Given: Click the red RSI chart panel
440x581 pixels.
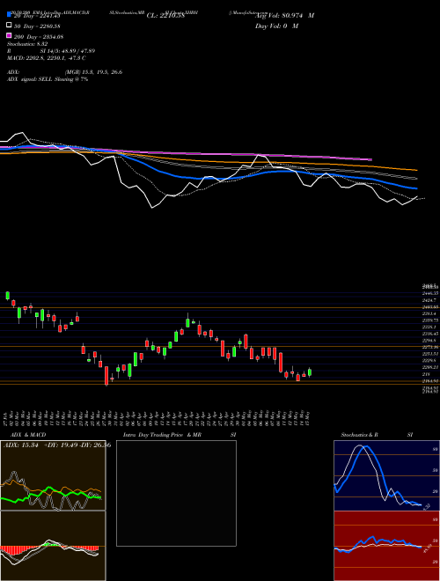Looking at the screenshot, I should point(386,546).
